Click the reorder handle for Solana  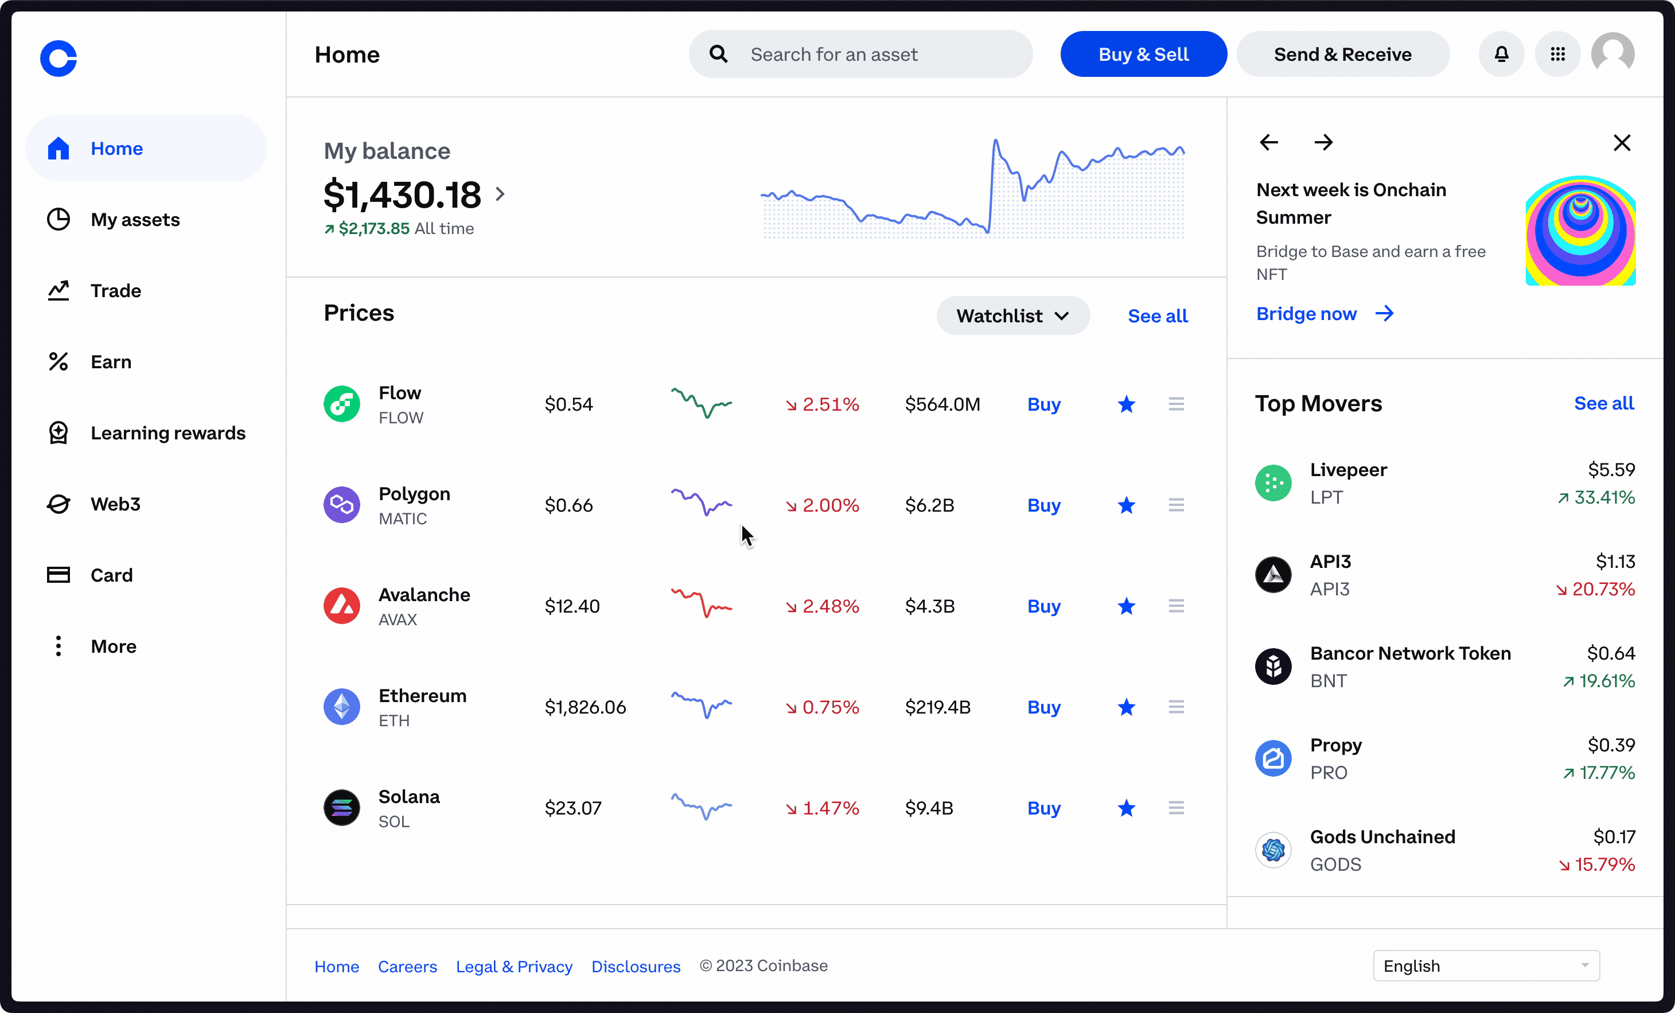(1176, 808)
